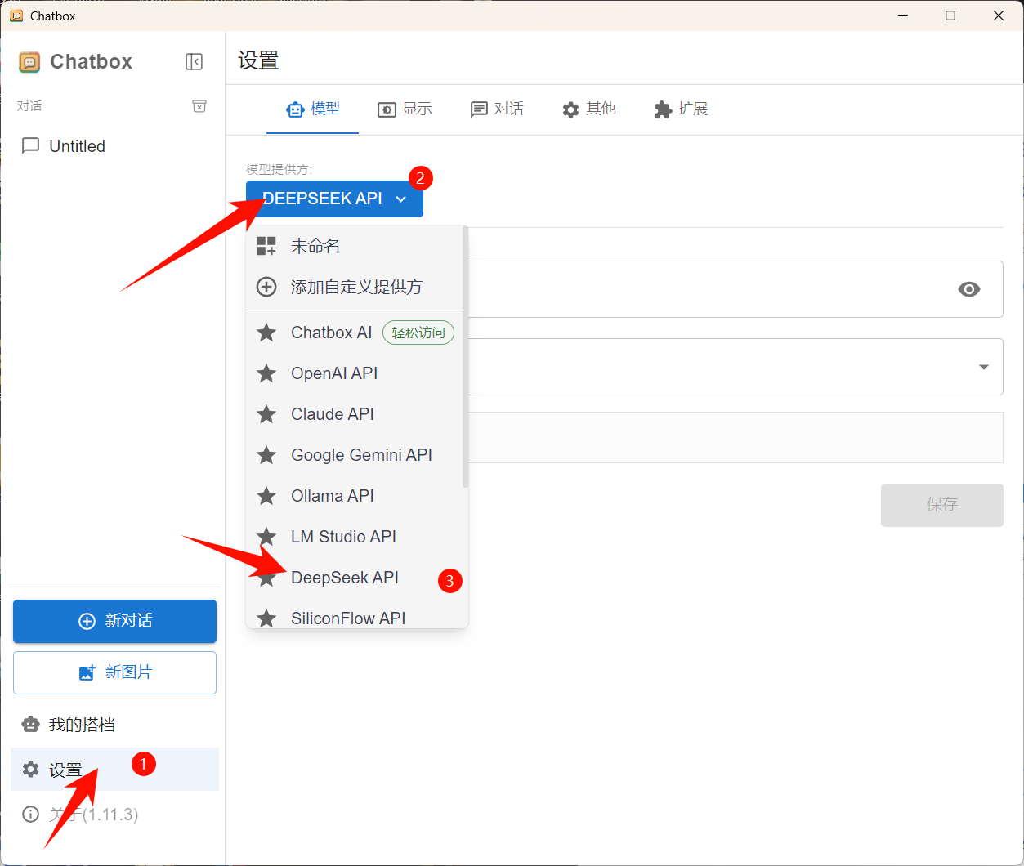Open 设置 in the sidebar

114,770
